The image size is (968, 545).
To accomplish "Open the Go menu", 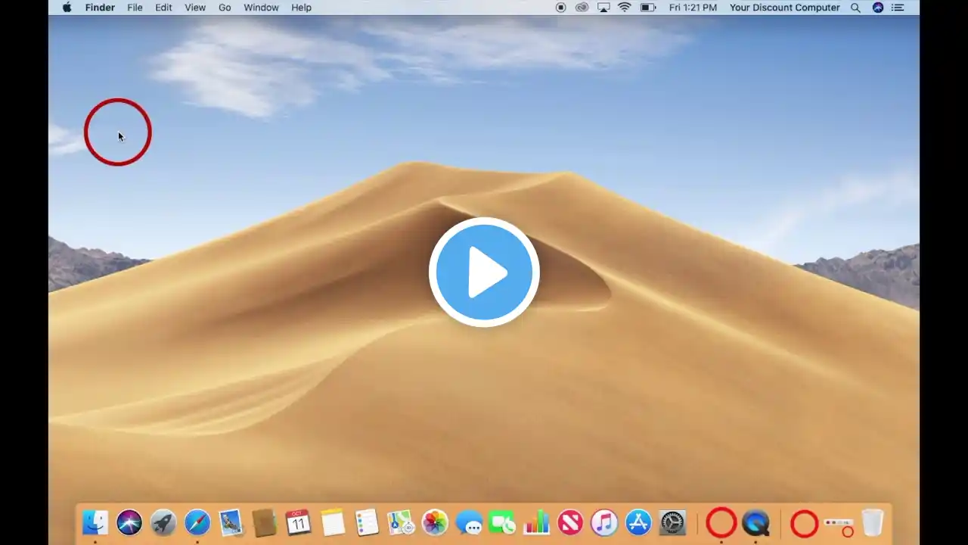I will click(225, 8).
